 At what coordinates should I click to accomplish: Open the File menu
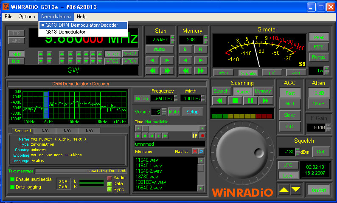8,17
